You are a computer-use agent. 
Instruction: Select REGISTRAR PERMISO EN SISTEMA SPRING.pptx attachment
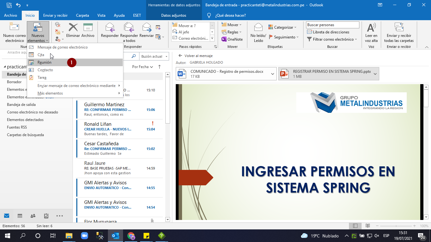tap(325, 74)
